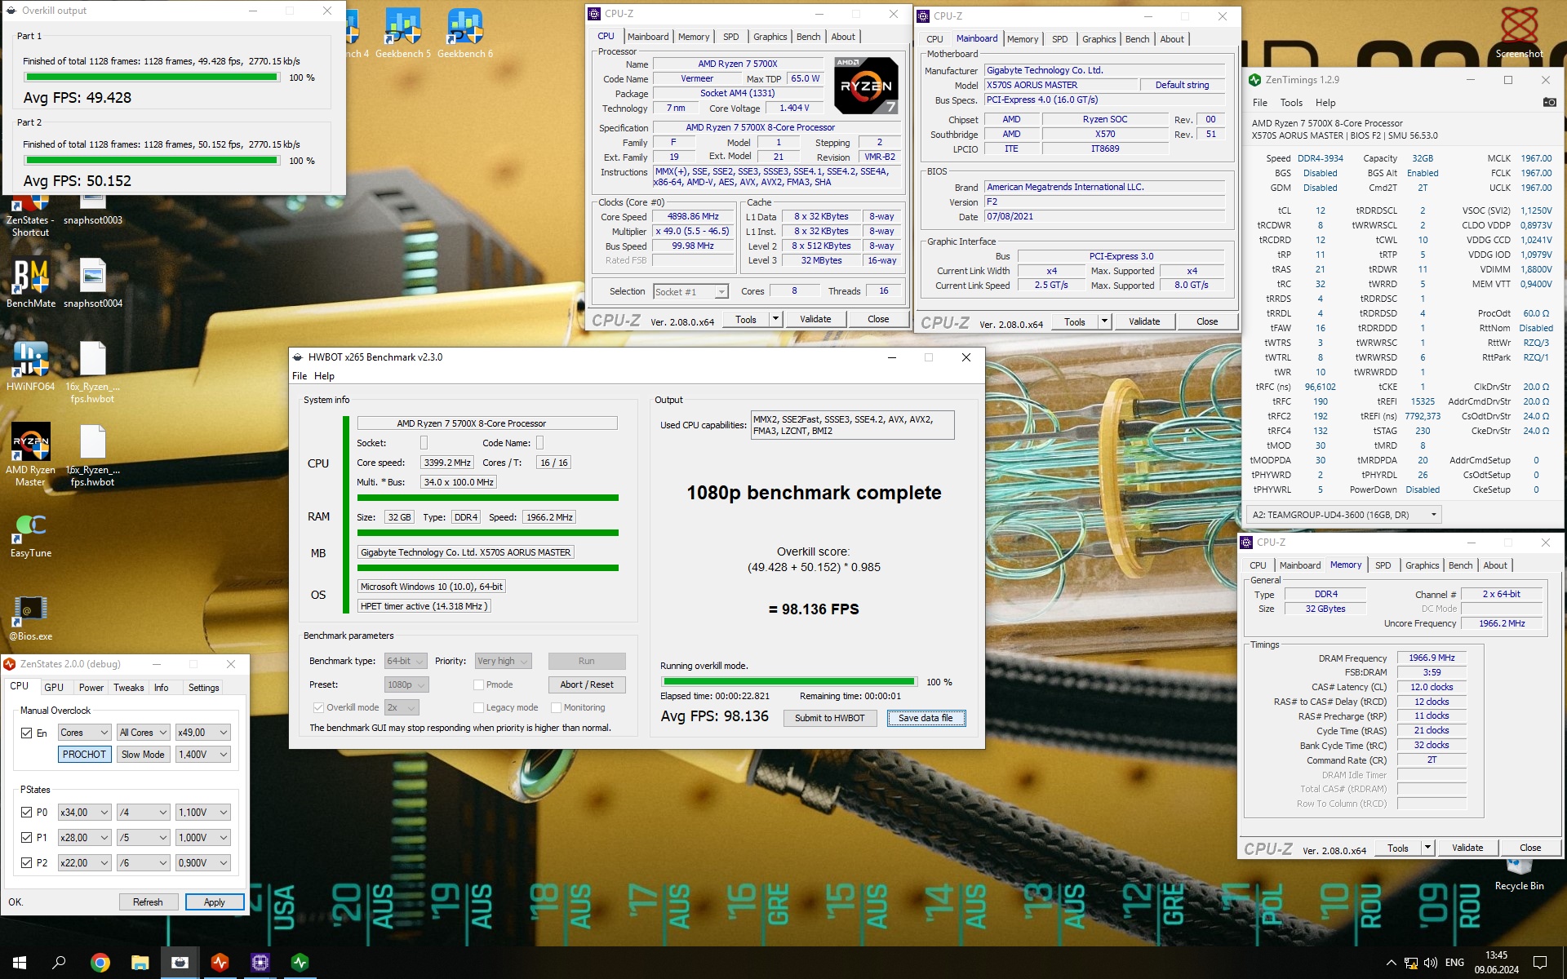This screenshot has width=1567, height=979.
Task: Enable the Monitoring checkbox
Action: point(556,707)
